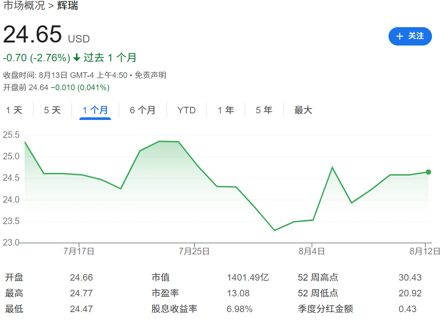This screenshot has height=320, width=446.
Task: Click the 市盈率 value 13.08
Action: coord(238,293)
